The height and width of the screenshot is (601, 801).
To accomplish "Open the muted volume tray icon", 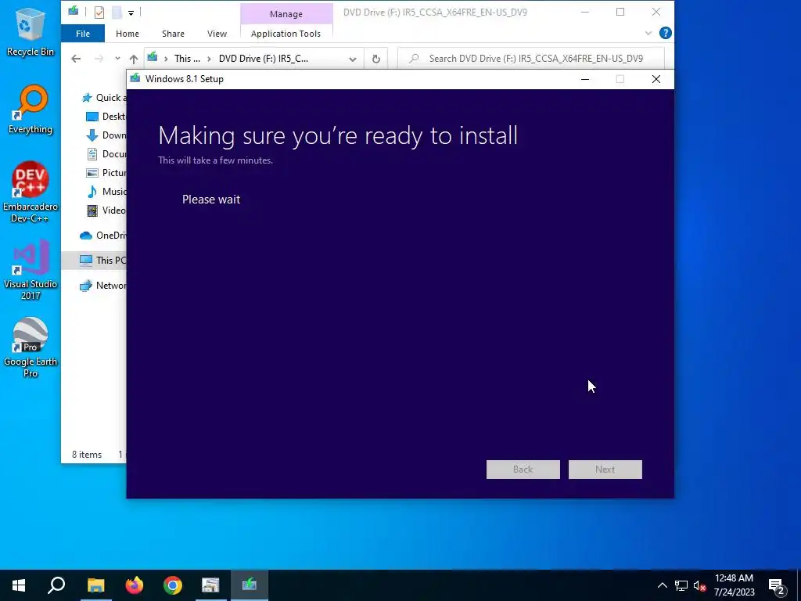I will click(x=699, y=585).
